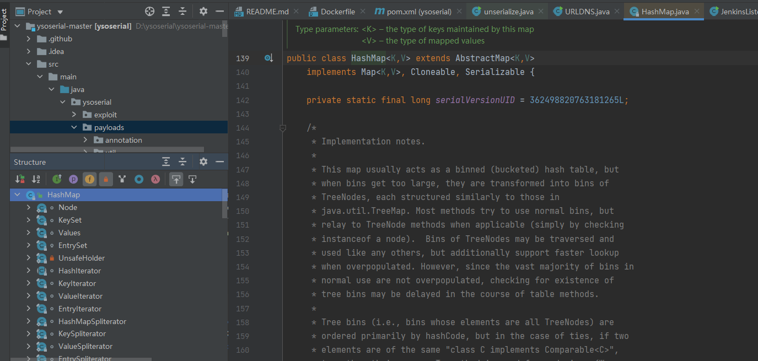The image size is (758, 361).
Task: Toggle Show Fields in Structure
Action: (89, 179)
